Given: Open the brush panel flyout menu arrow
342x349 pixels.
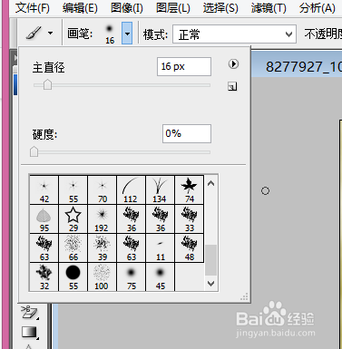Looking at the screenshot, I should pos(233,64).
